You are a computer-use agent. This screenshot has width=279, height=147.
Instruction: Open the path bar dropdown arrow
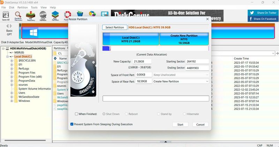pyautogui.click(x=273, y=53)
